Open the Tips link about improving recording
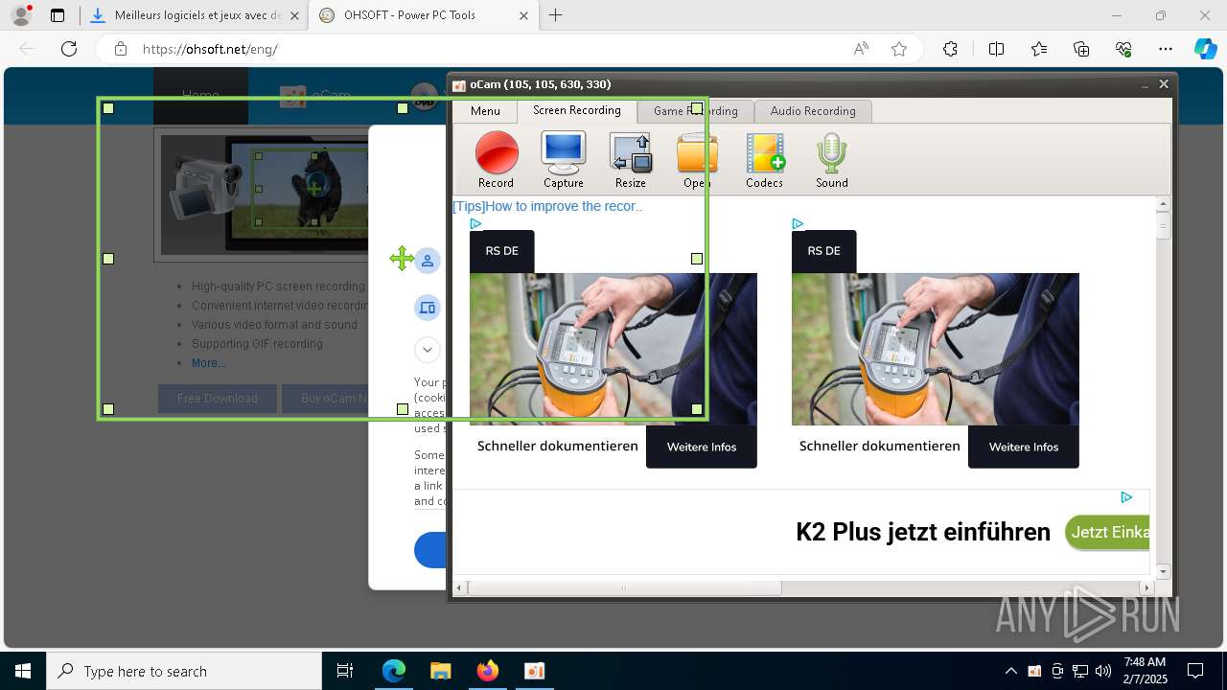This screenshot has width=1227, height=690. 547,206
